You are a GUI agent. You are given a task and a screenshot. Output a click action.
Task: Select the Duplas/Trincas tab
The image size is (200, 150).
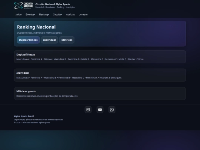point(28,40)
